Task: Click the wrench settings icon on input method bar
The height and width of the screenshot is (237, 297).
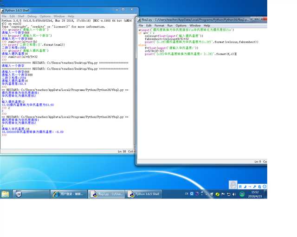Action: pos(255,187)
